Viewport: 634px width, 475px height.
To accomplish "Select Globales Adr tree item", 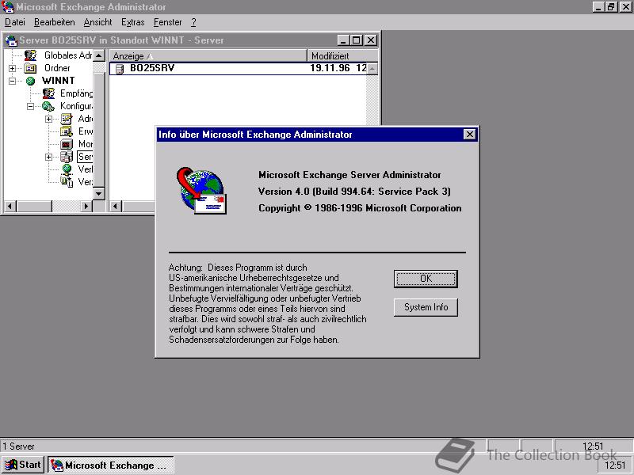I will click(x=68, y=55).
